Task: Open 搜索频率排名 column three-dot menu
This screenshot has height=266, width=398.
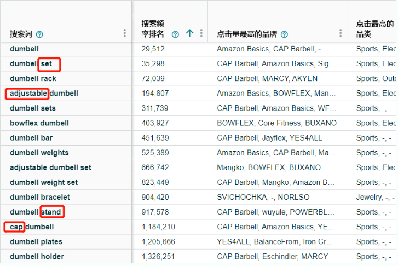Action: coord(201,33)
